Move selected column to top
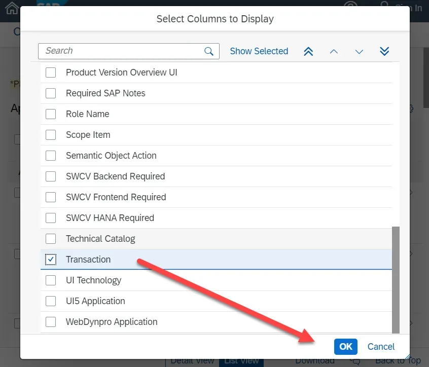This screenshot has height=367, width=429. [308, 51]
